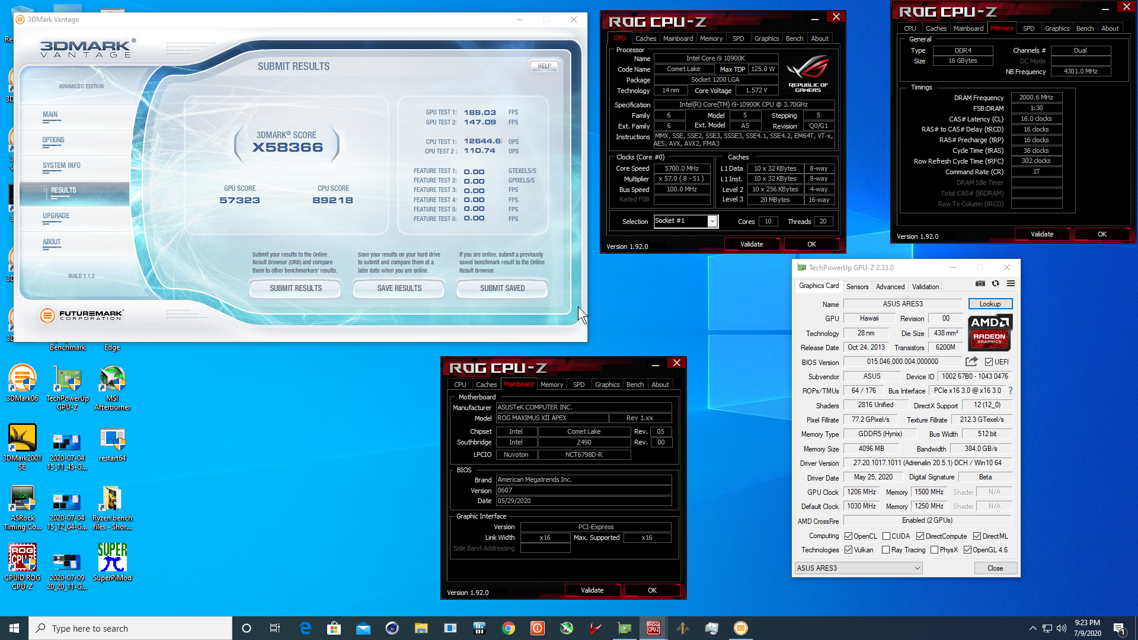
Task: Select the Bench tab in CPU-Z Mainboard window
Action: point(635,385)
